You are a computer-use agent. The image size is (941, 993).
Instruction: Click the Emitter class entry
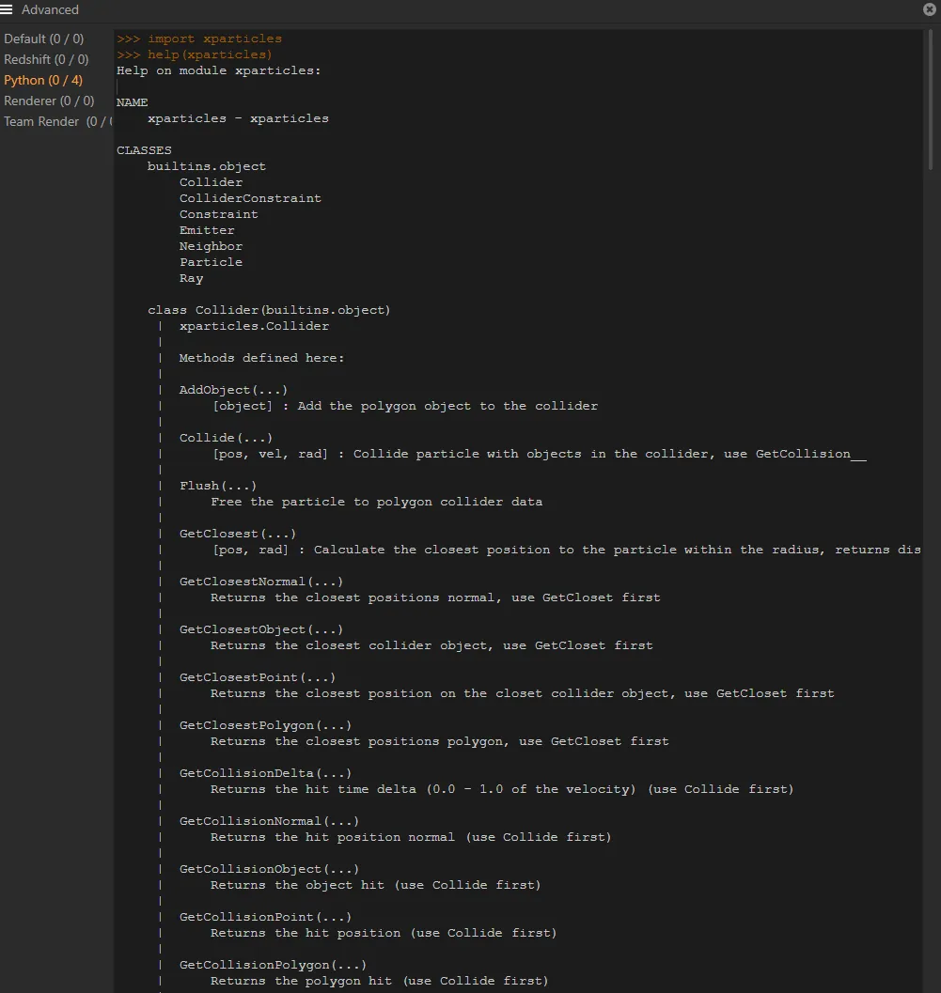(206, 229)
